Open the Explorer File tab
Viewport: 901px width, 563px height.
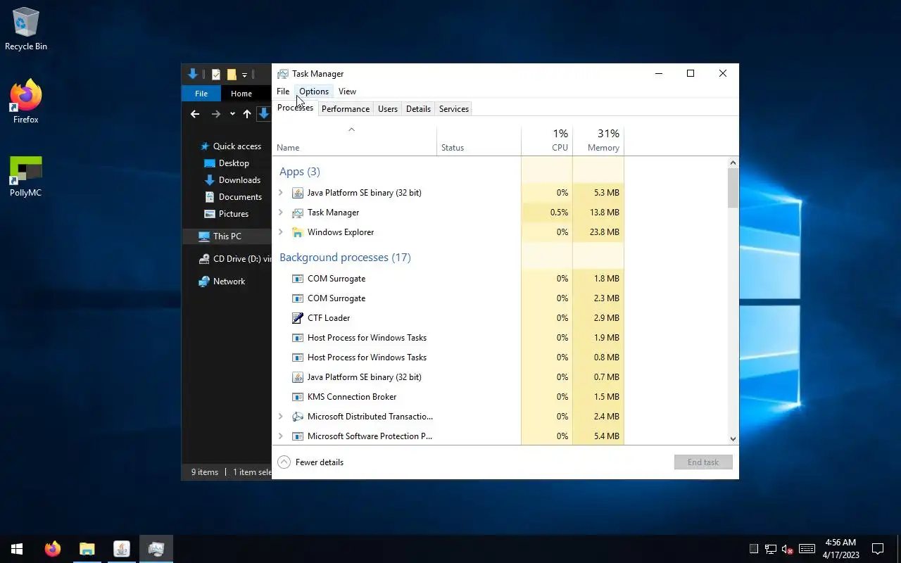pyautogui.click(x=201, y=94)
